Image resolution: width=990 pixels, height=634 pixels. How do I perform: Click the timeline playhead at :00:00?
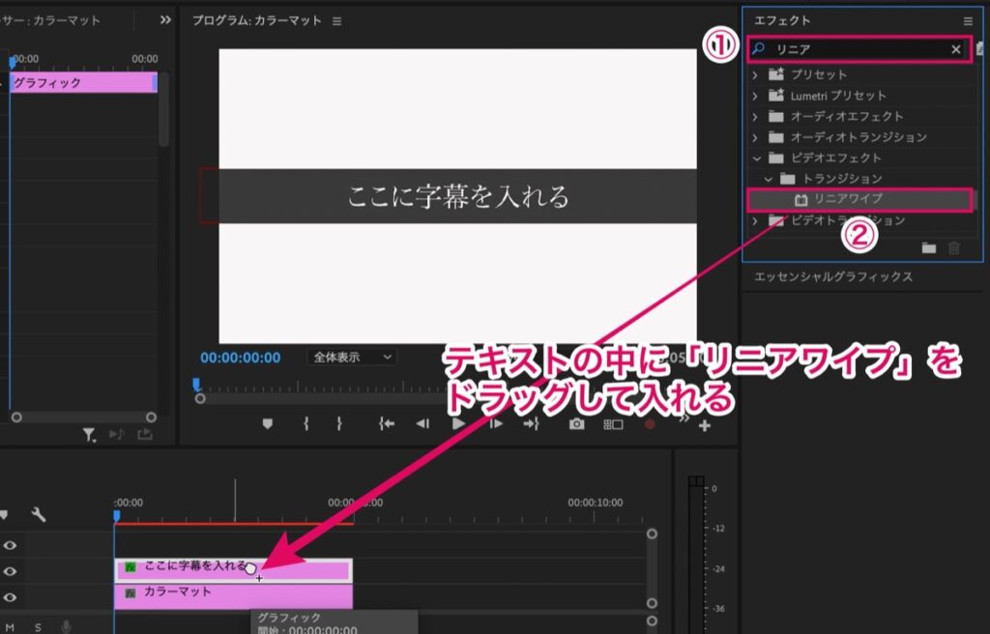pos(117,516)
